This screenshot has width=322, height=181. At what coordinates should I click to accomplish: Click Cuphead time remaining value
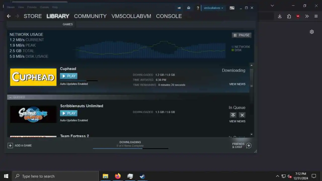(172, 85)
